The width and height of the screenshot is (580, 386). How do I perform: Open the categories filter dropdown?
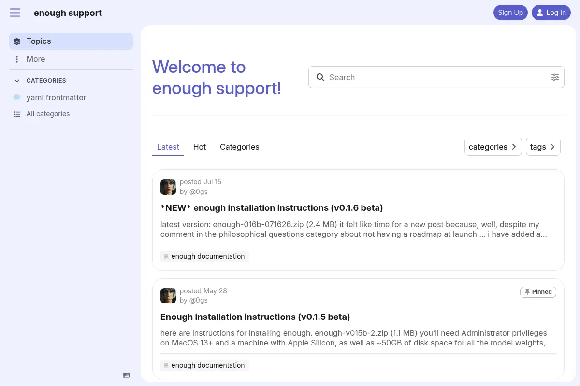pyautogui.click(x=493, y=147)
